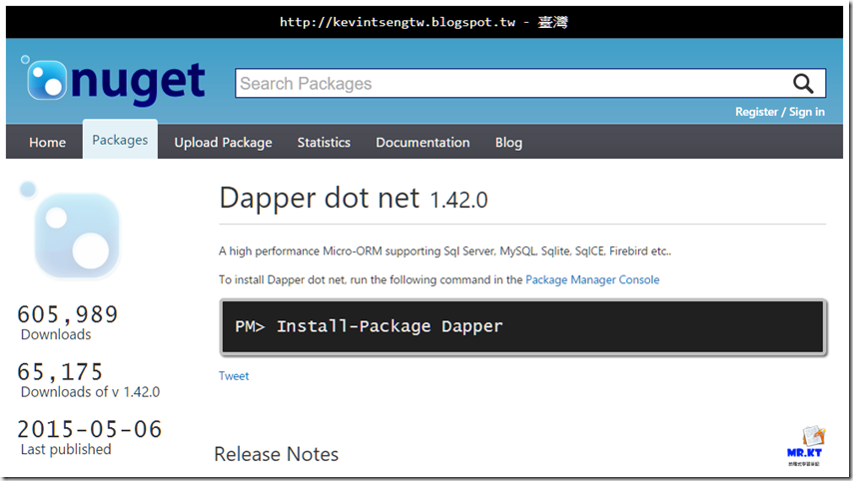
Task: Click the Tweet link
Action: (234, 376)
